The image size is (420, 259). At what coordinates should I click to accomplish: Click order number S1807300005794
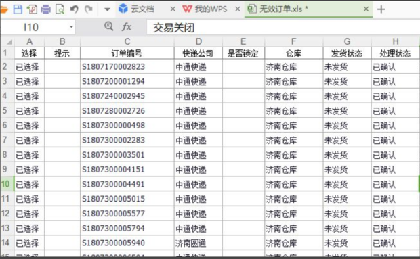(x=113, y=229)
